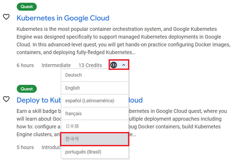
Task: Select the Korean 한국어 option
Action: pyautogui.click(x=95, y=139)
